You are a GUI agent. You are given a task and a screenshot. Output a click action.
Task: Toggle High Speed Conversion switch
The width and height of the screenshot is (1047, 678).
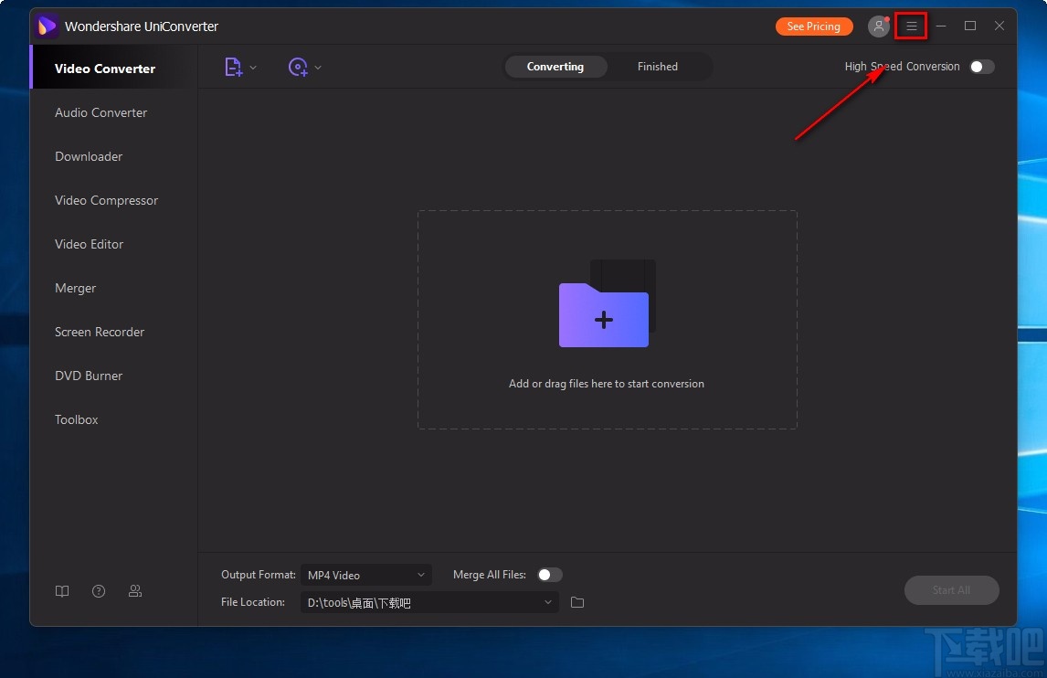[981, 67]
